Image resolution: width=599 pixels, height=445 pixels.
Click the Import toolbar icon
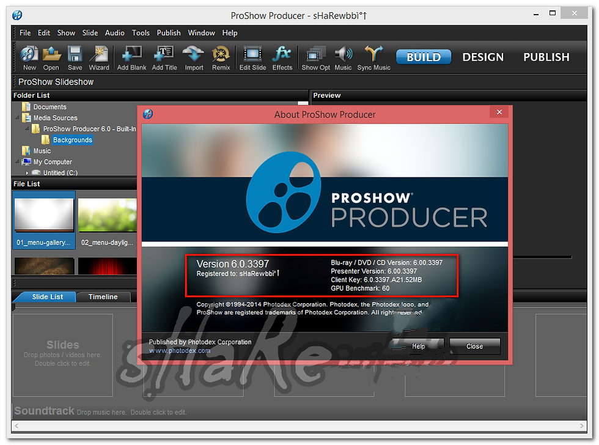[194, 58]
